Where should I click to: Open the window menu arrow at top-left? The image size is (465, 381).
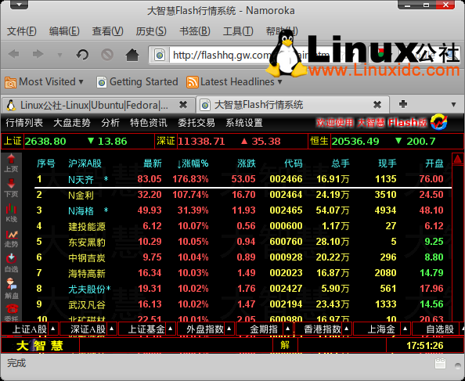pyautogui.click(x=19, y=5)
